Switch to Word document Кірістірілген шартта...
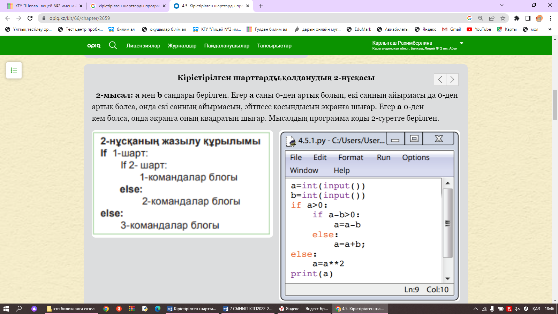The width and height of the screenshot is (558, 314). pos(192,309)
